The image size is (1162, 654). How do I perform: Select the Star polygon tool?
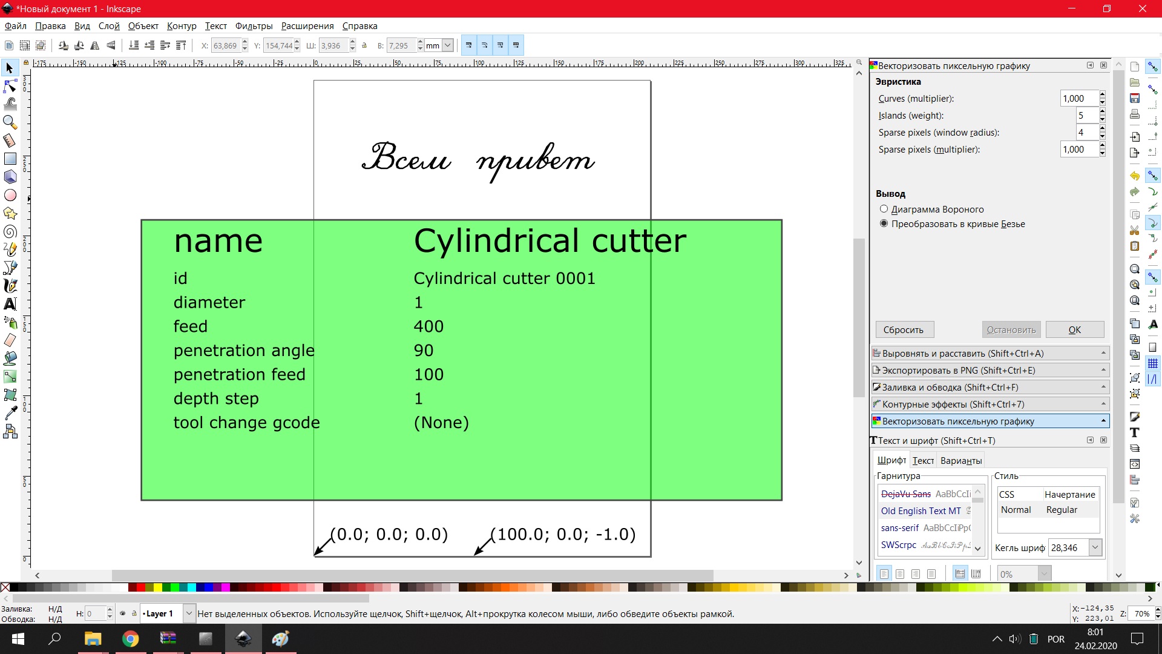point(10,213)
